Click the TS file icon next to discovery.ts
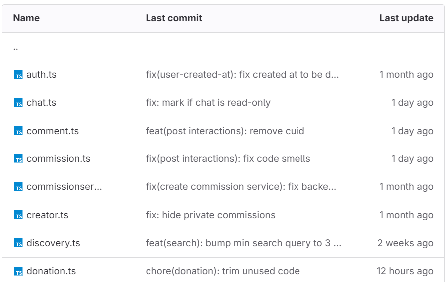The width and height of the screenshot is (446, 282). point(18,244)
